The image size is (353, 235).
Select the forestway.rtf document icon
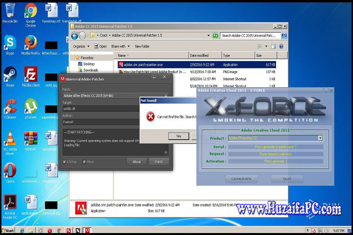(51, 13)
